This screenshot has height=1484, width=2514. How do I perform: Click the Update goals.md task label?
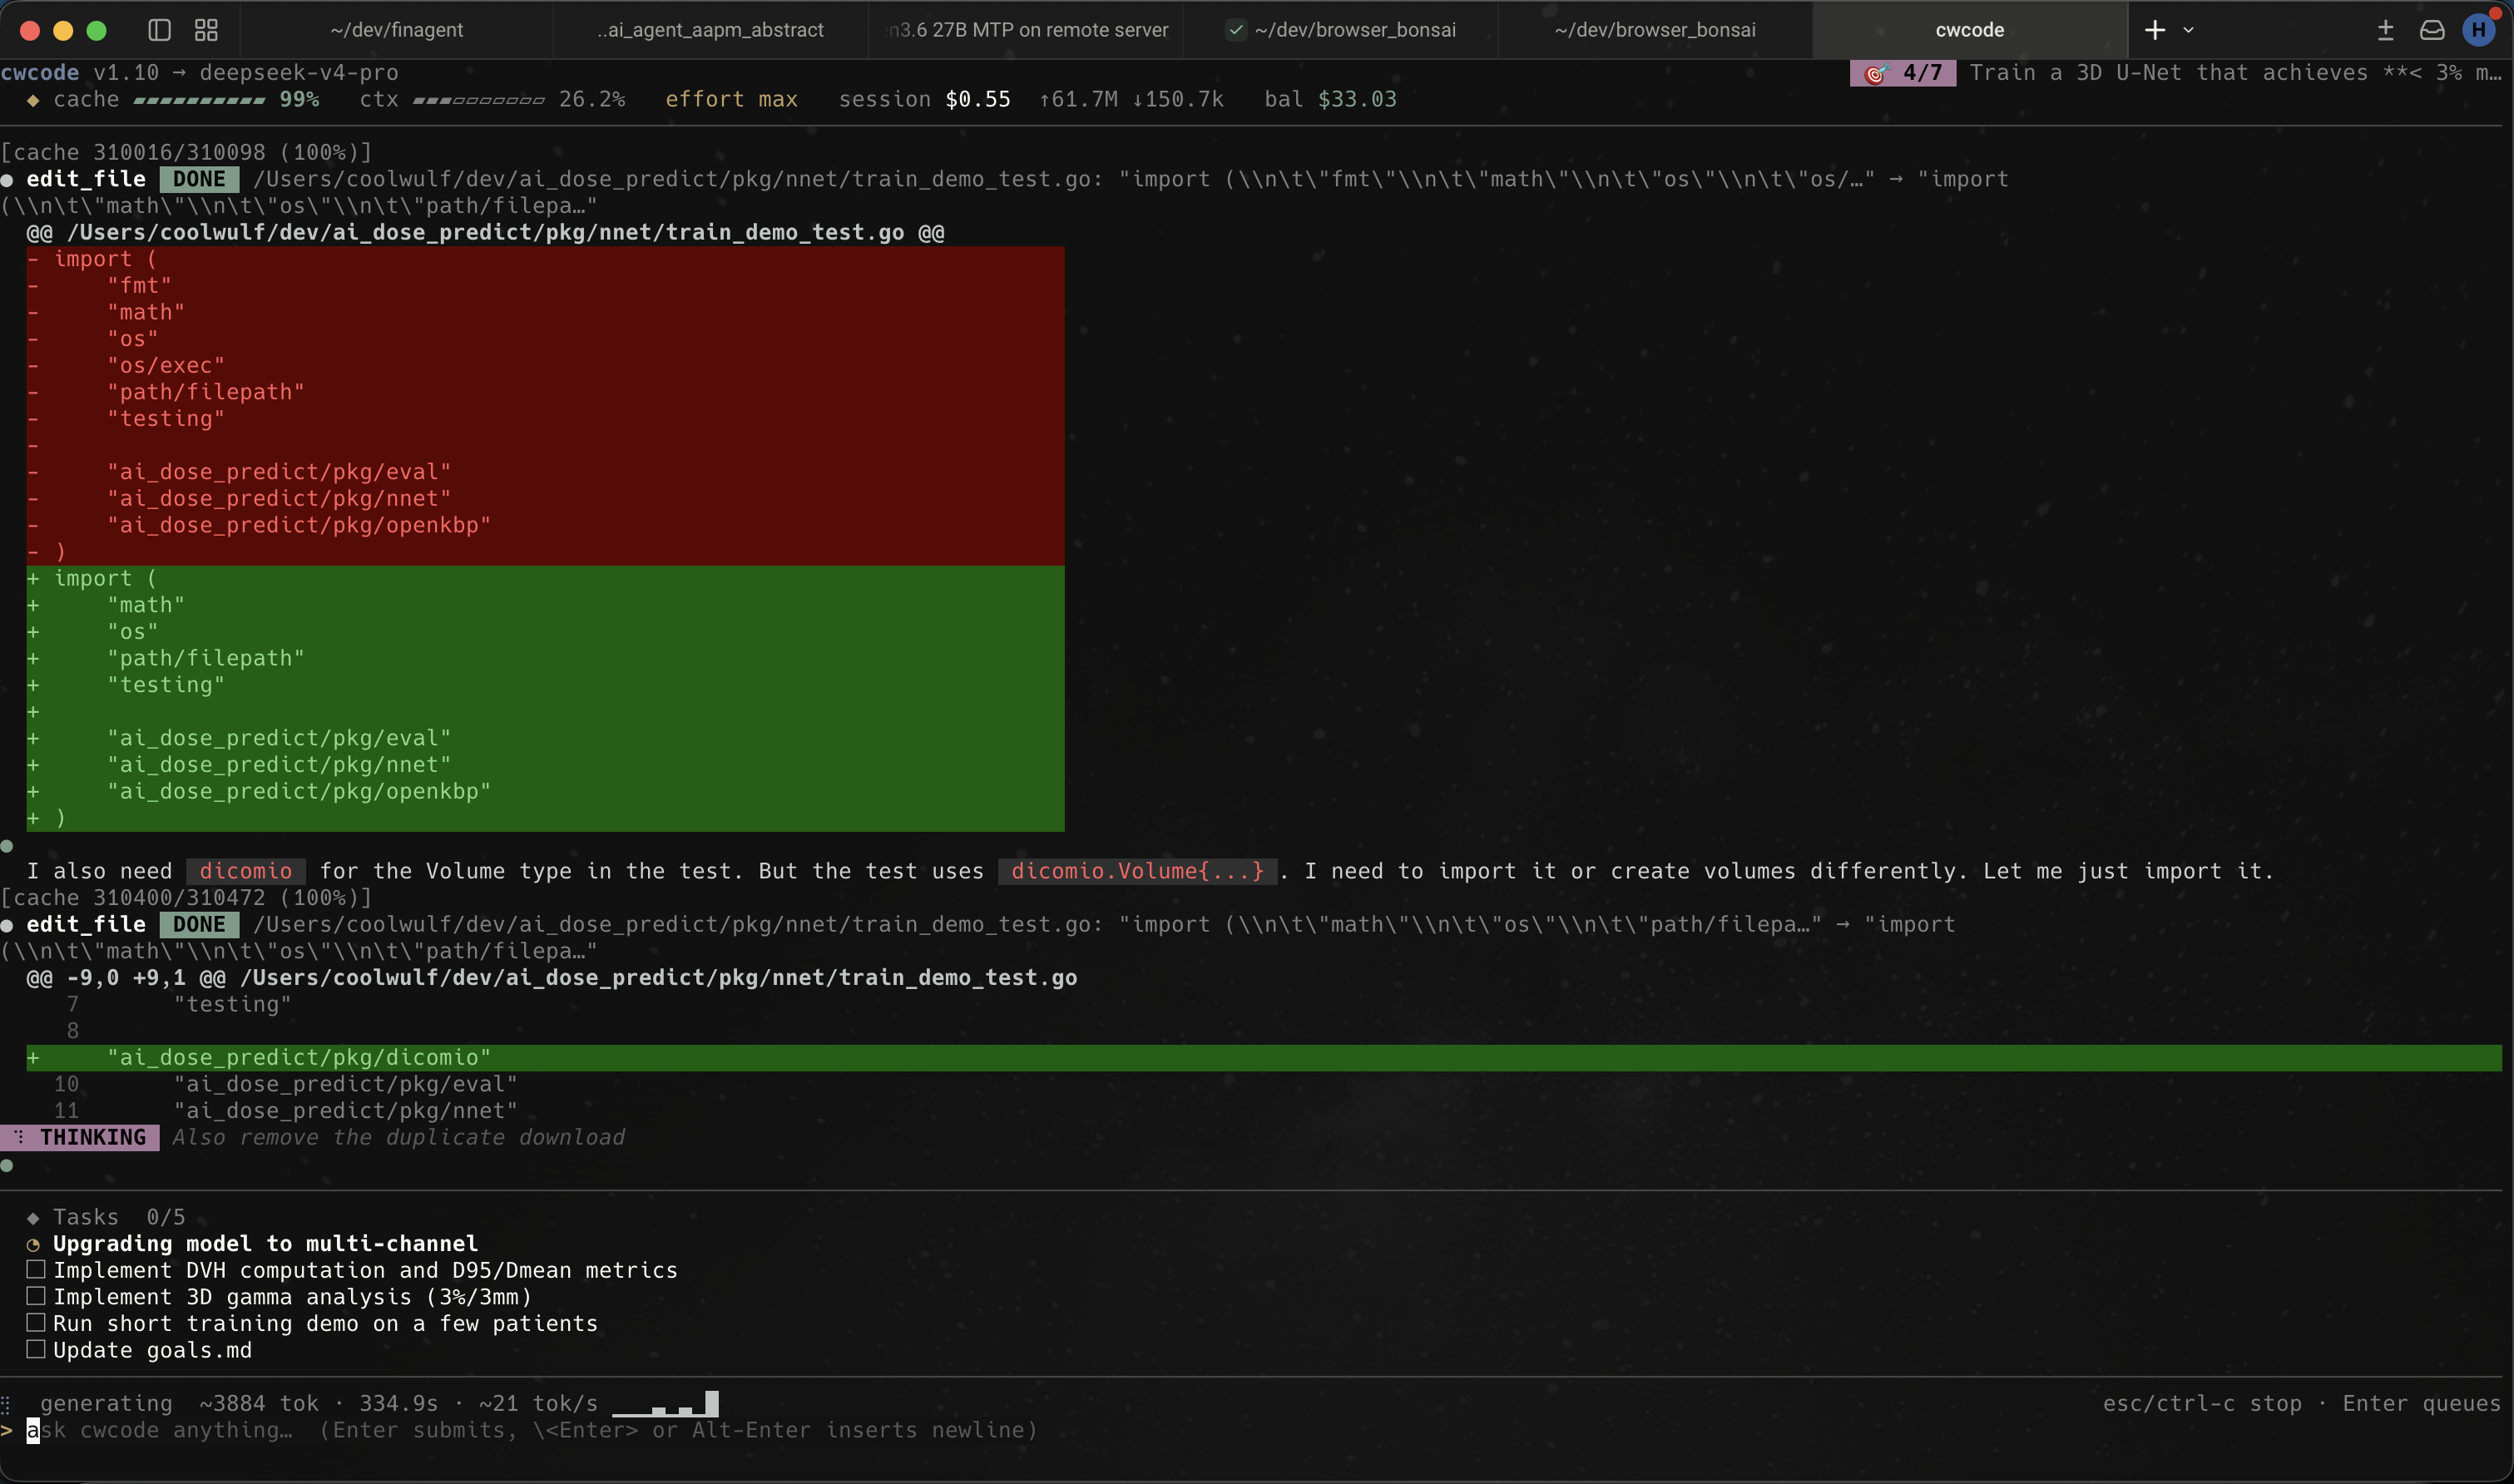(152, 1351)
